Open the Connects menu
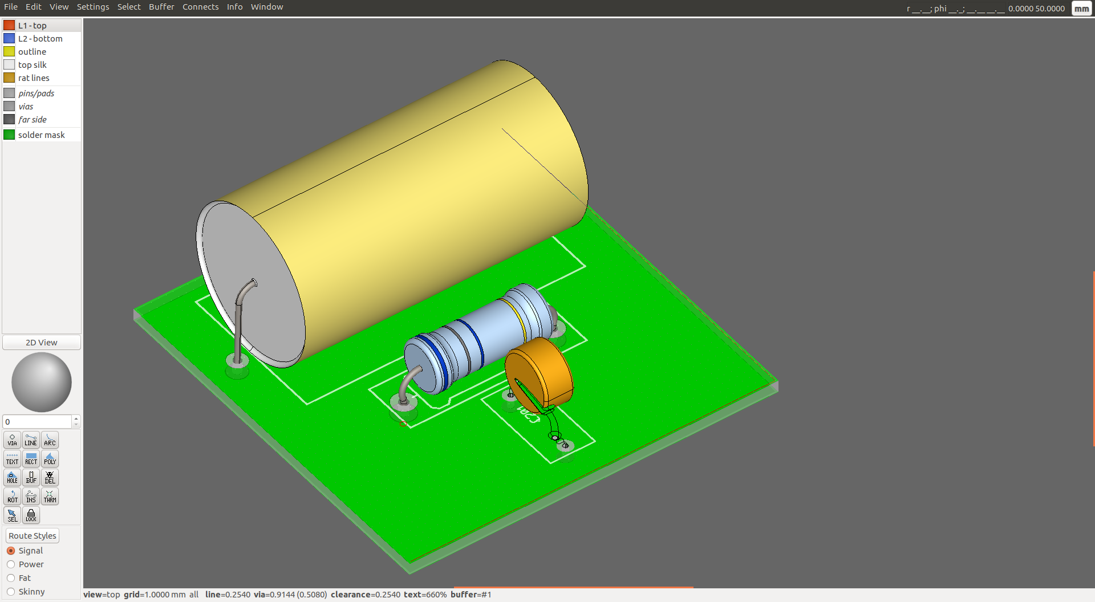Image resolution: width=1095 pixels, height=602 pixels. pos(200,7)
